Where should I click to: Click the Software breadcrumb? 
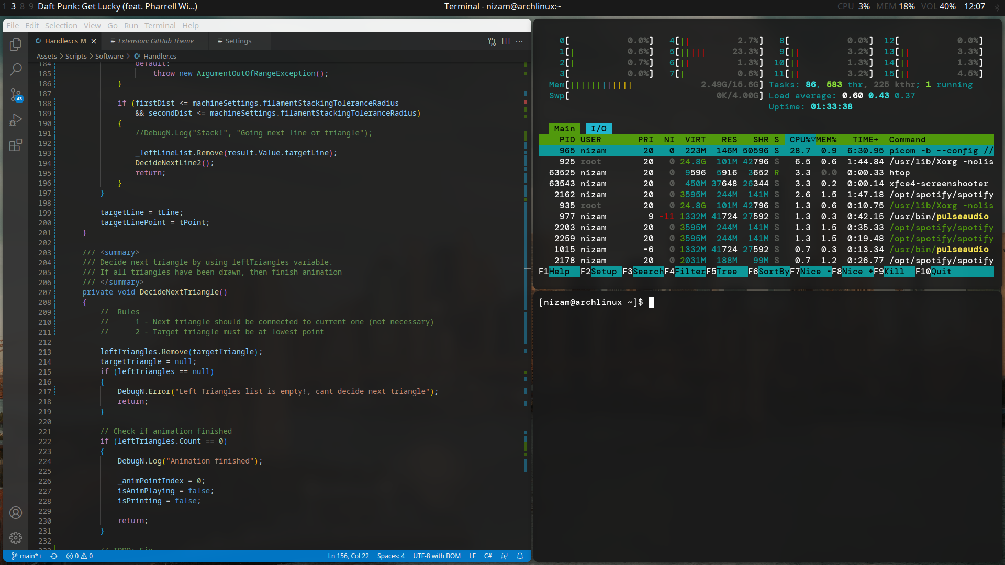tap(109, 56)
